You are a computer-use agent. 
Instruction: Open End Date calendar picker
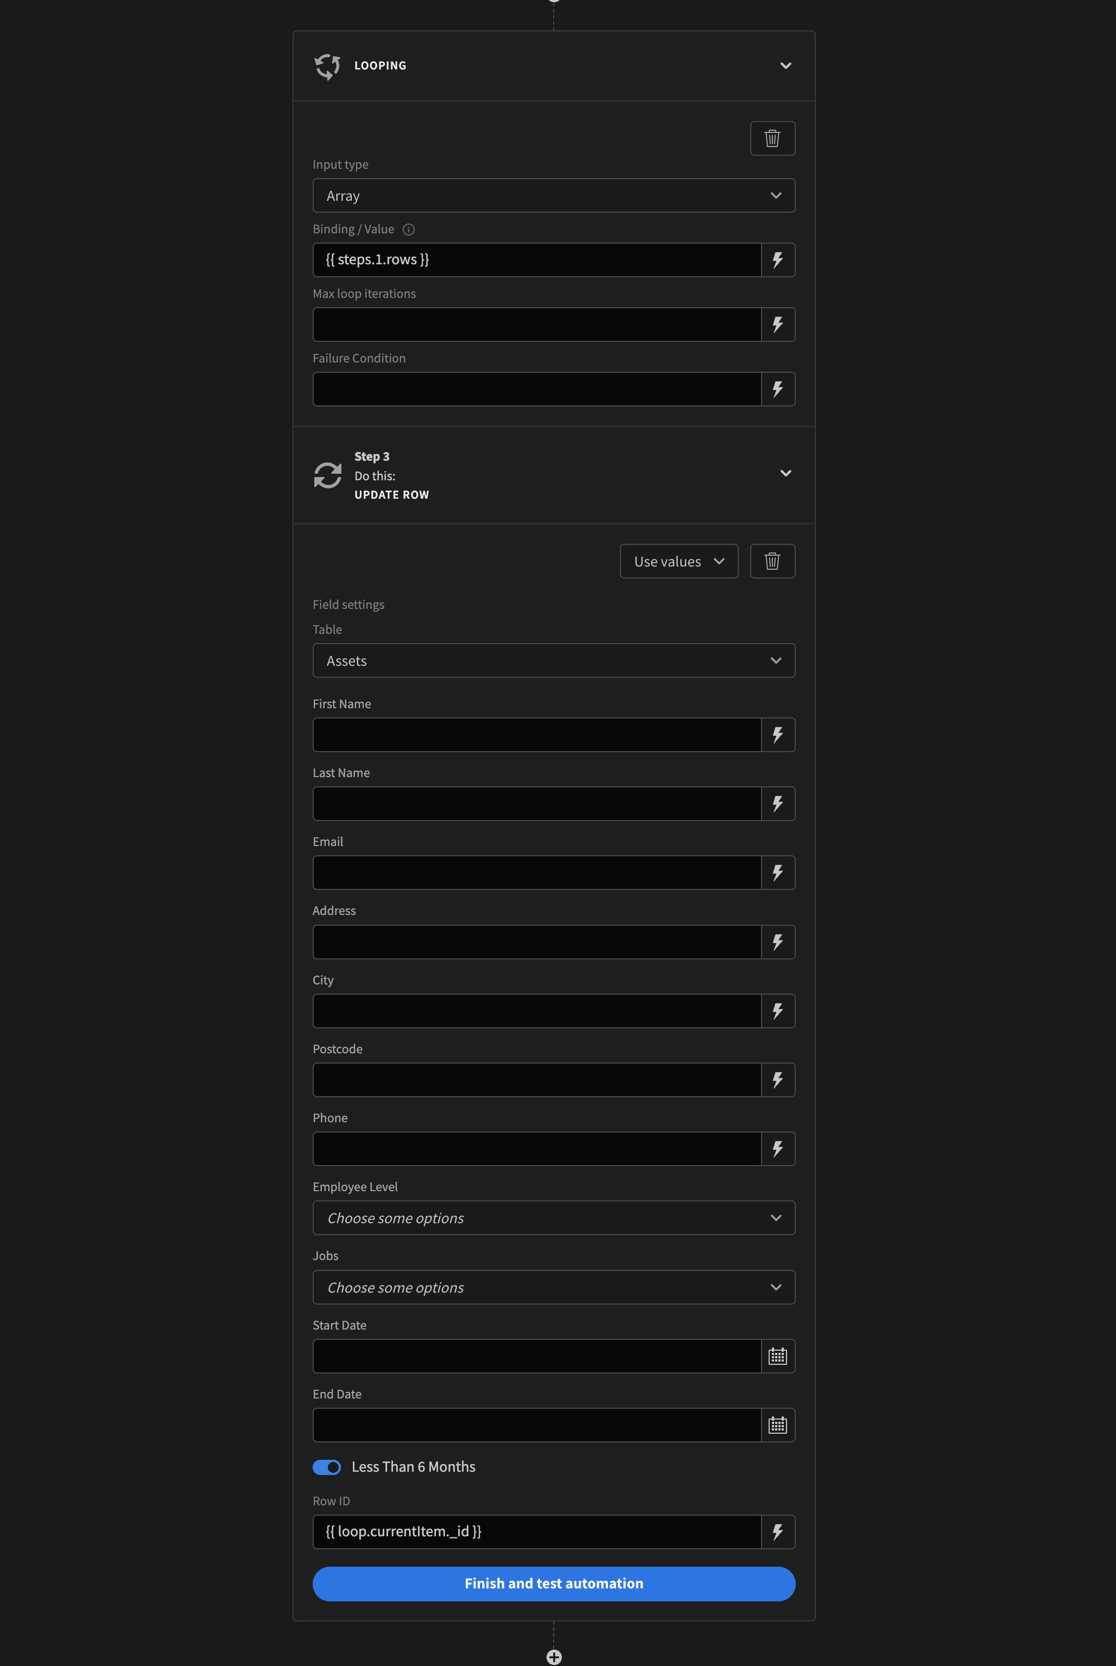(777, 1425)
